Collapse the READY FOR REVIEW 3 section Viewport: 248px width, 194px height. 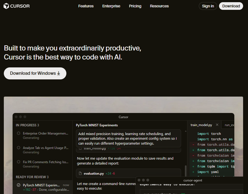point(32,177)
